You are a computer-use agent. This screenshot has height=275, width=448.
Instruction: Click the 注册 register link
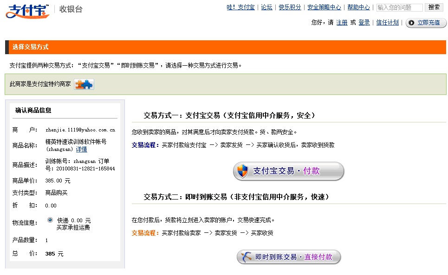point(342,23)
